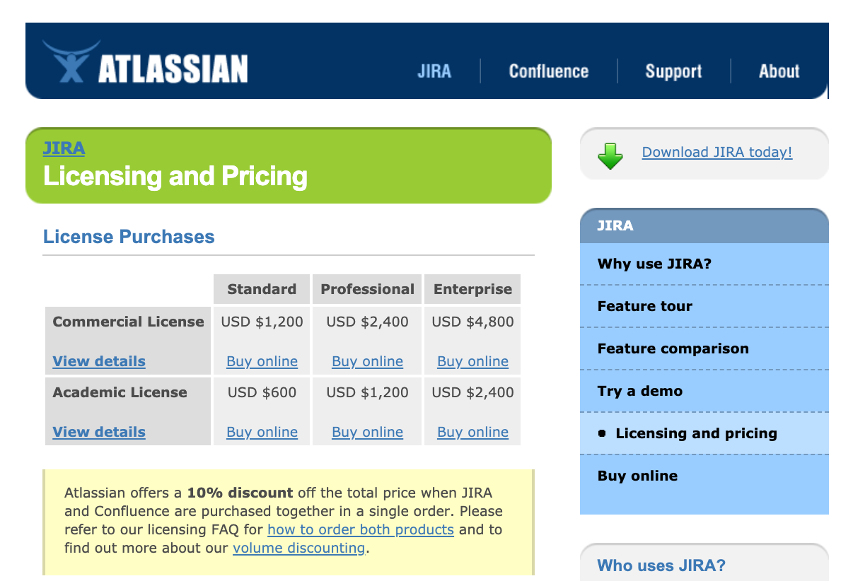Click Commercial Standard USD $1,200 price

[x=262, y=322]
